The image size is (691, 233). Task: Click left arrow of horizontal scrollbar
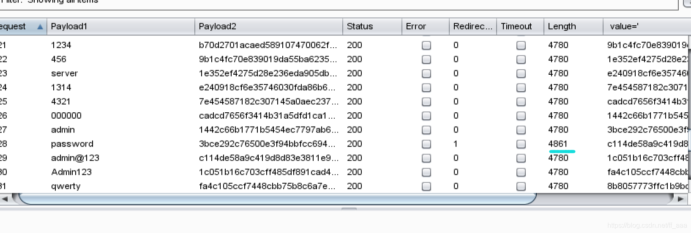pos(5,198)
